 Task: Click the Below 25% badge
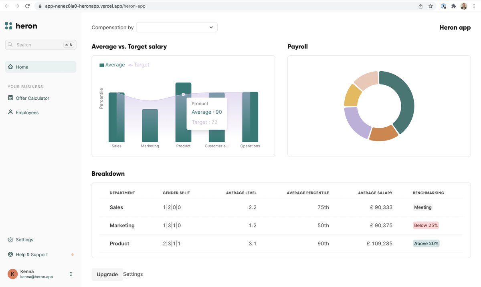(x=426, y=225)
